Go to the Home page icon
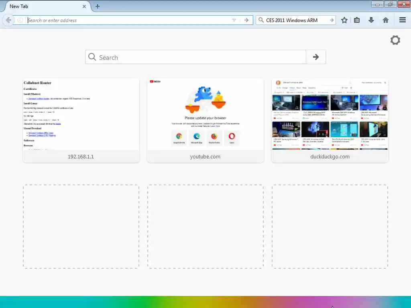The height and width of the screenshot is (308, 411). coord(386,20)
